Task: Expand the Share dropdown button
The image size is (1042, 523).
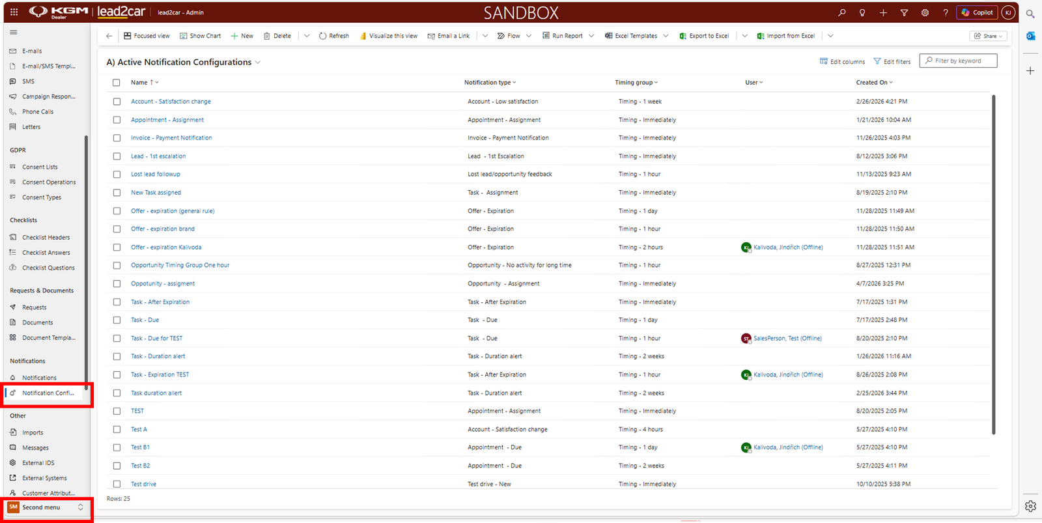Action: coord(988,36)
